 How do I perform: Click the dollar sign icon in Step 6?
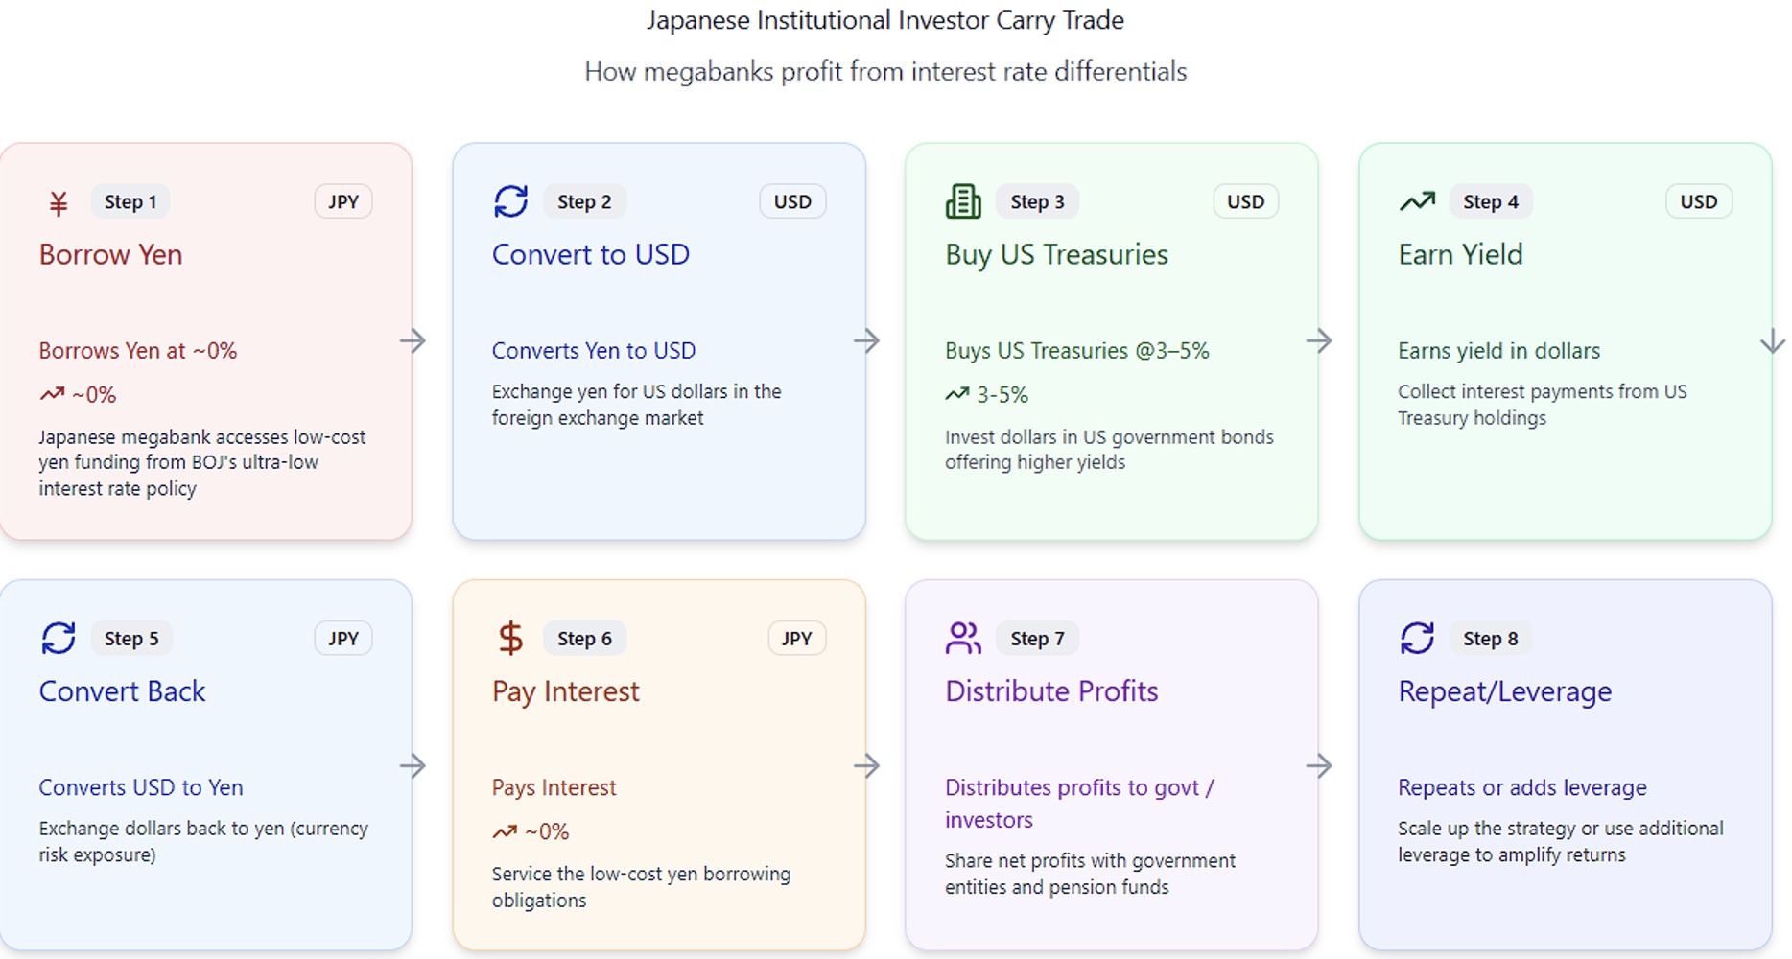(x=510, y=638)
